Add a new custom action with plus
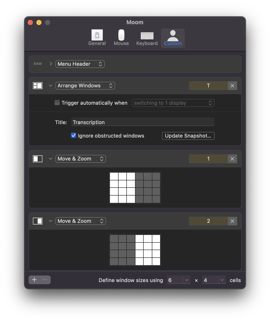The width and height of the screenshot is (270, 321). pos(34,280)
